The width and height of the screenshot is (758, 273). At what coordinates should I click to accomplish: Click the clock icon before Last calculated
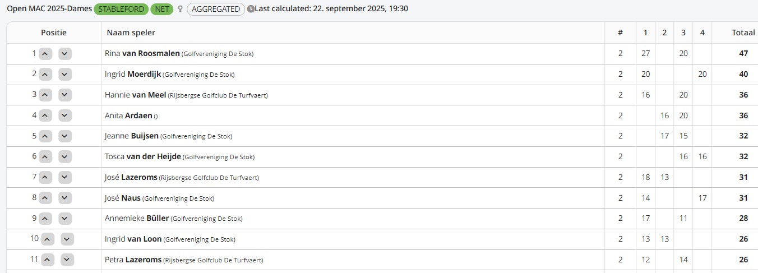(x=251, y=9)
